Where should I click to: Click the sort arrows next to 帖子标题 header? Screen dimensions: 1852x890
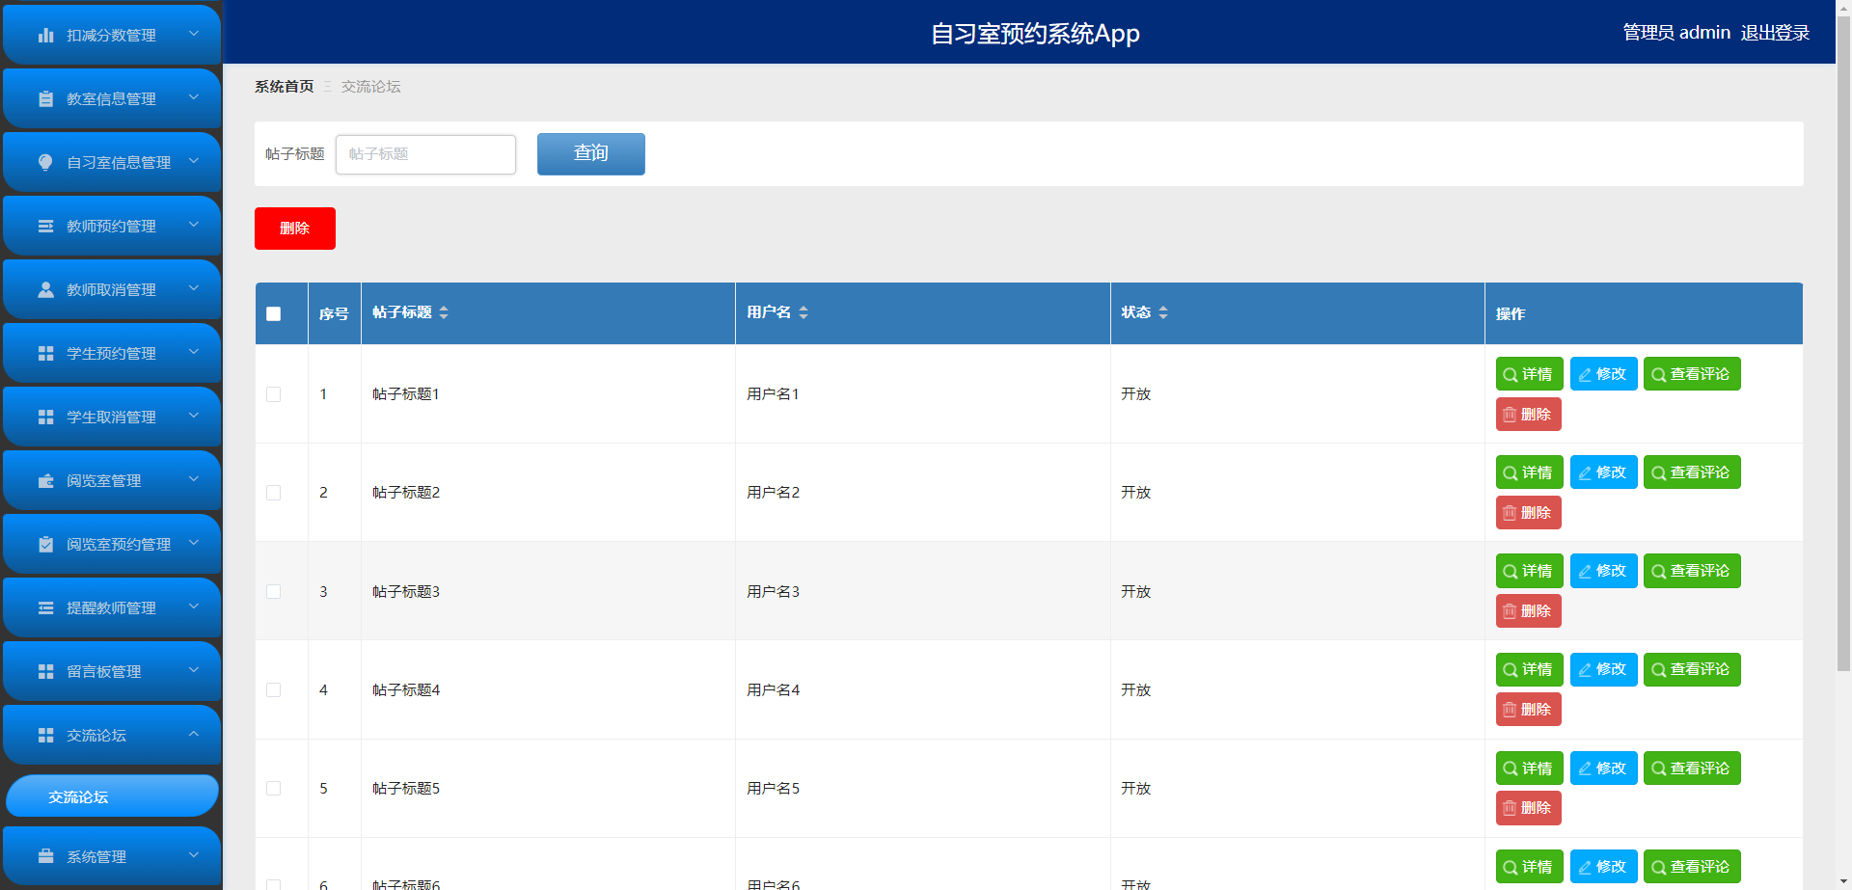pos(444,312)
